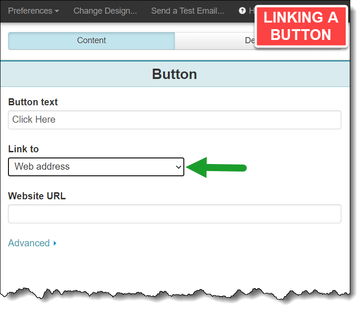
Task: Click Change Design... in the top bar
Action: point(105,11)
